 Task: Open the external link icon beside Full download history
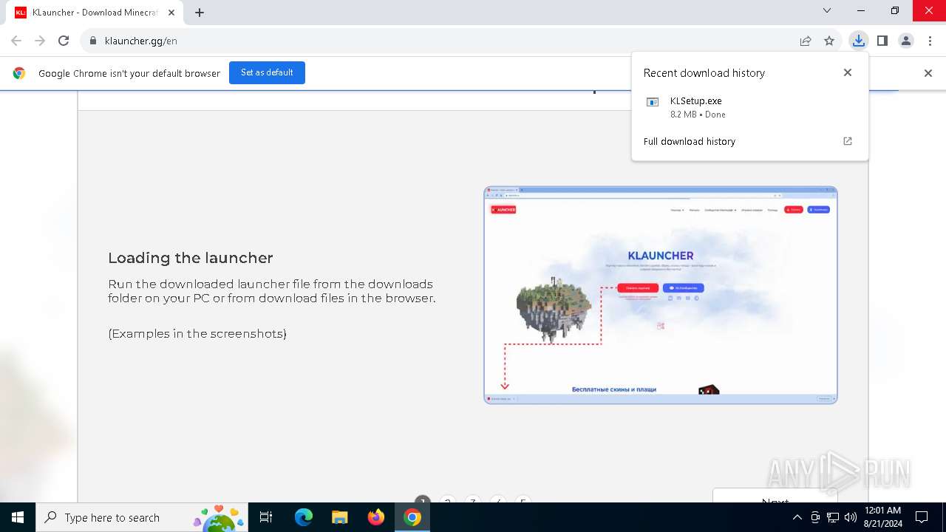click(x=848, y=141)
